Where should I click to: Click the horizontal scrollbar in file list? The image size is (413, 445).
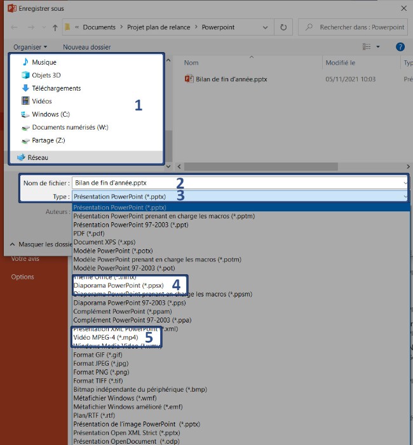(261, 166)
